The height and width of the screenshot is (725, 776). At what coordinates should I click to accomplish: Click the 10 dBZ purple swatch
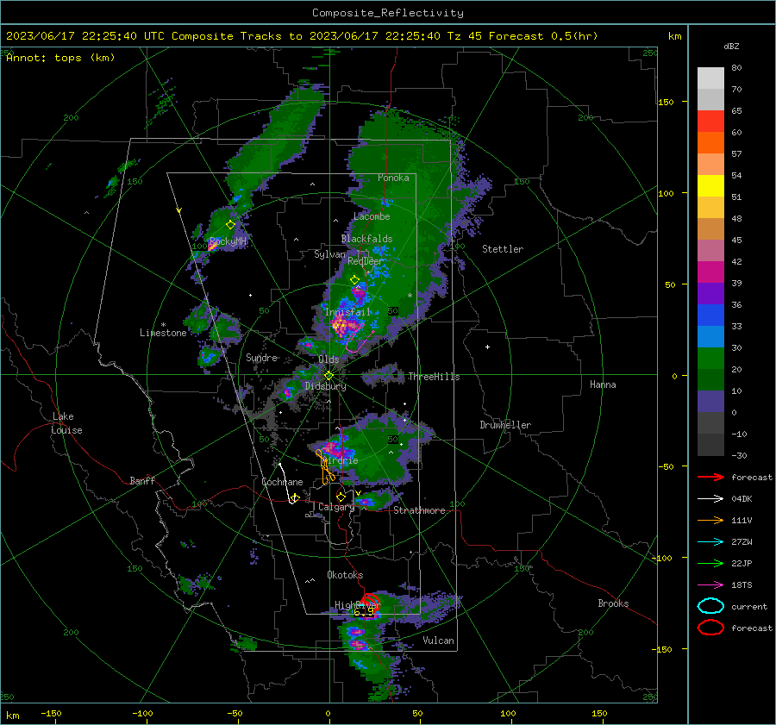710,401
